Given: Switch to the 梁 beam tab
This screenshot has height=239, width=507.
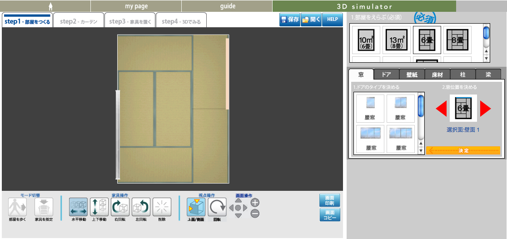Looking at the screenshot, I should coord(488,75).
